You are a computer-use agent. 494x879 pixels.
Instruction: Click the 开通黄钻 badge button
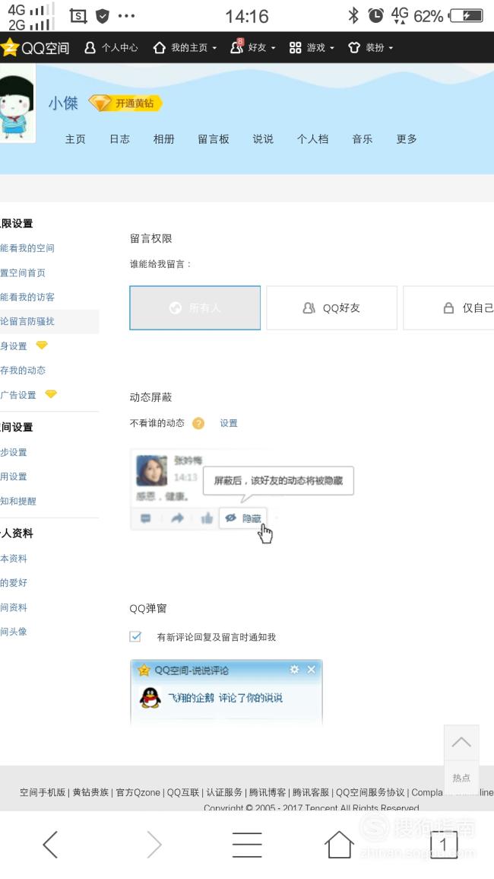click(126, 104)
